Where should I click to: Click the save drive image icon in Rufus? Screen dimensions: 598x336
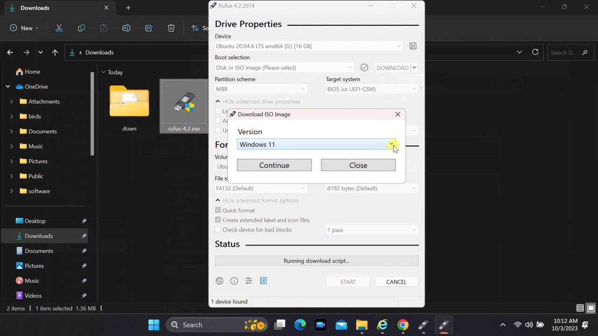coord(413,46)
